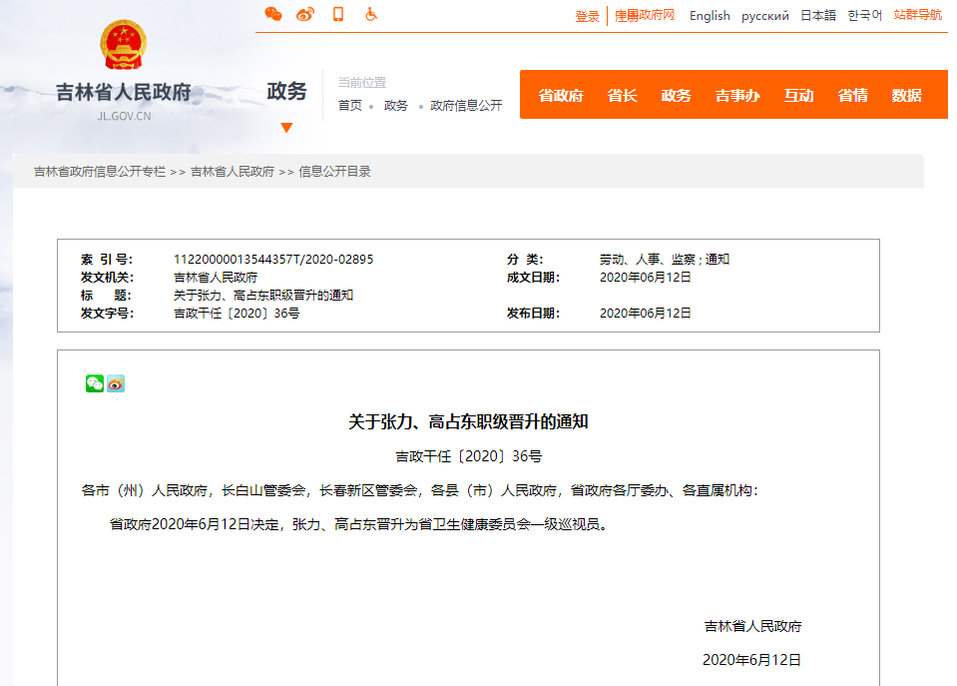Click the national emblem logo
Screen dimensions: 957x686
124,45
